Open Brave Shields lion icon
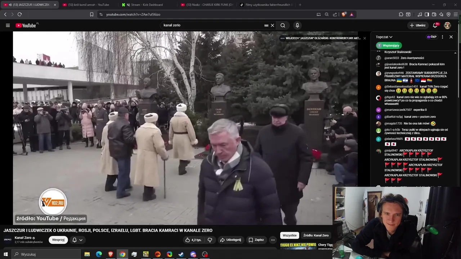Image resolution: width=461 pixels, height=259 pixels. pyautogui.click(x=344, y=14)
